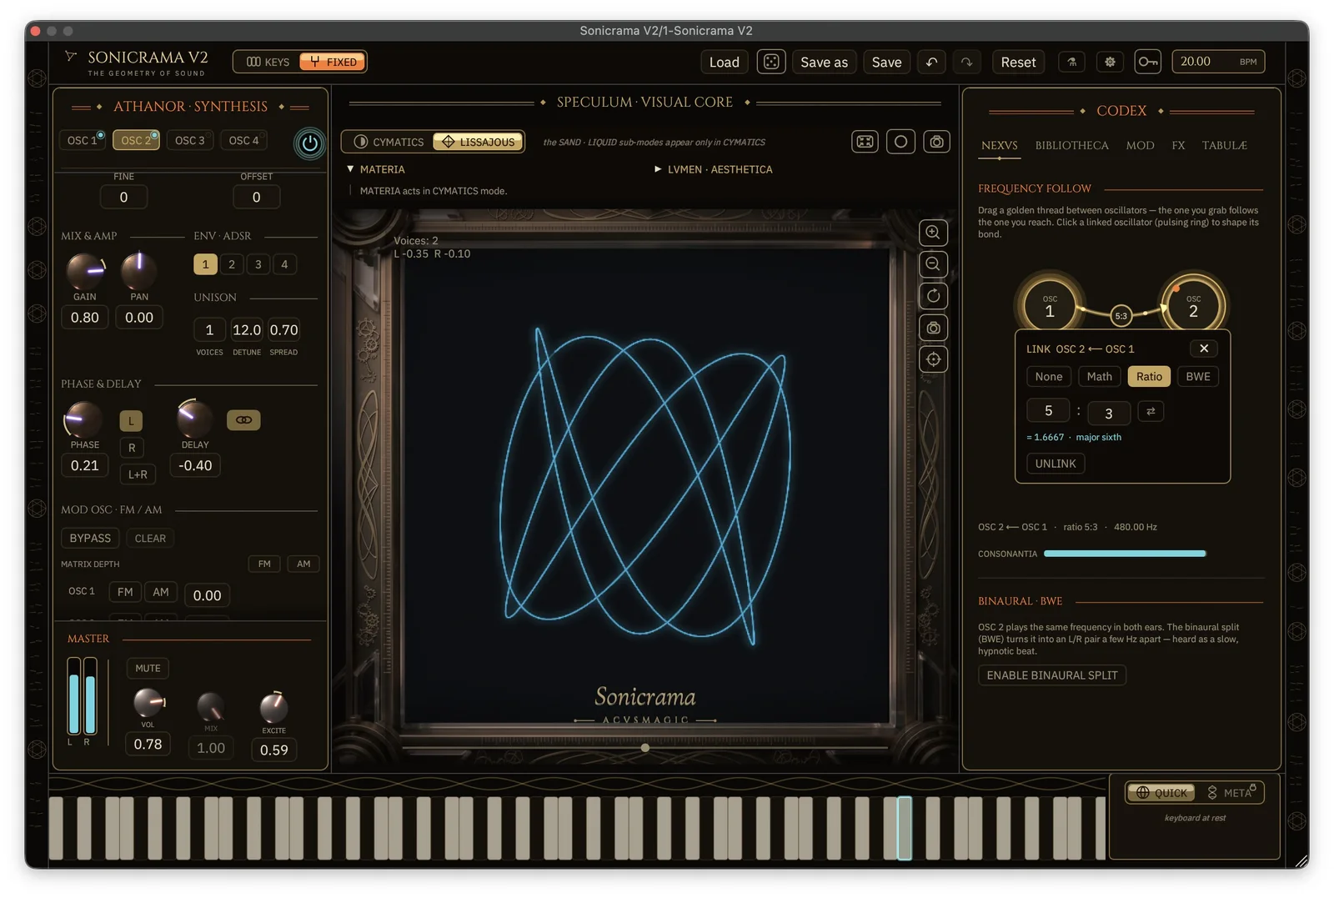This screenshot has width=1334, height=898.
Task: Select the OSC 4 tab
Action: point(244,140)
